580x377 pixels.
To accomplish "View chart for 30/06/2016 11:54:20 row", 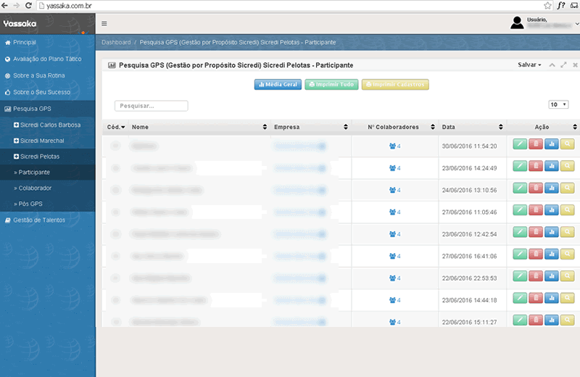I will [x=552, y=144].
